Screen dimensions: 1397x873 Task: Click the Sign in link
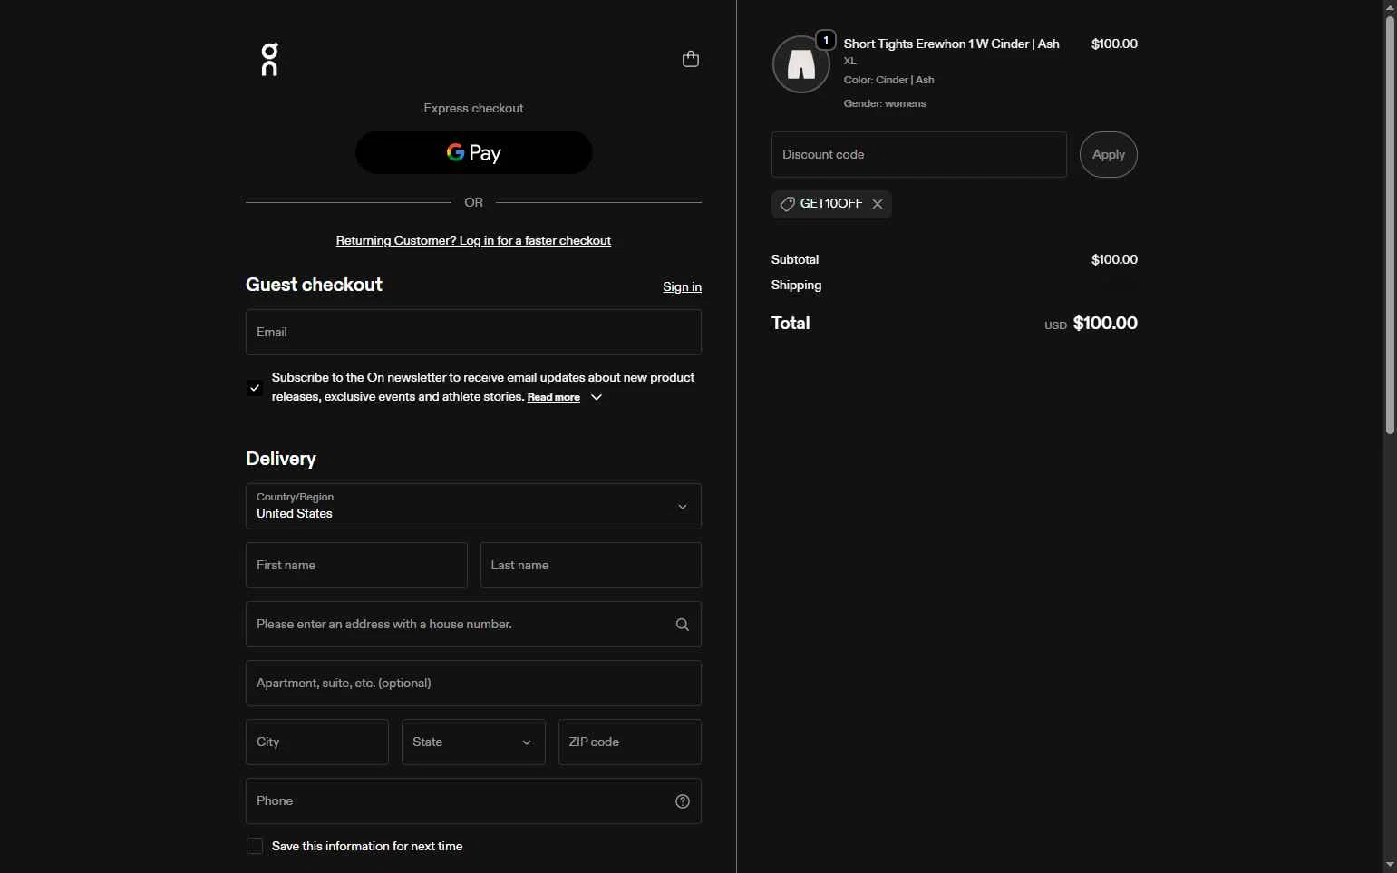click(682, 286)
